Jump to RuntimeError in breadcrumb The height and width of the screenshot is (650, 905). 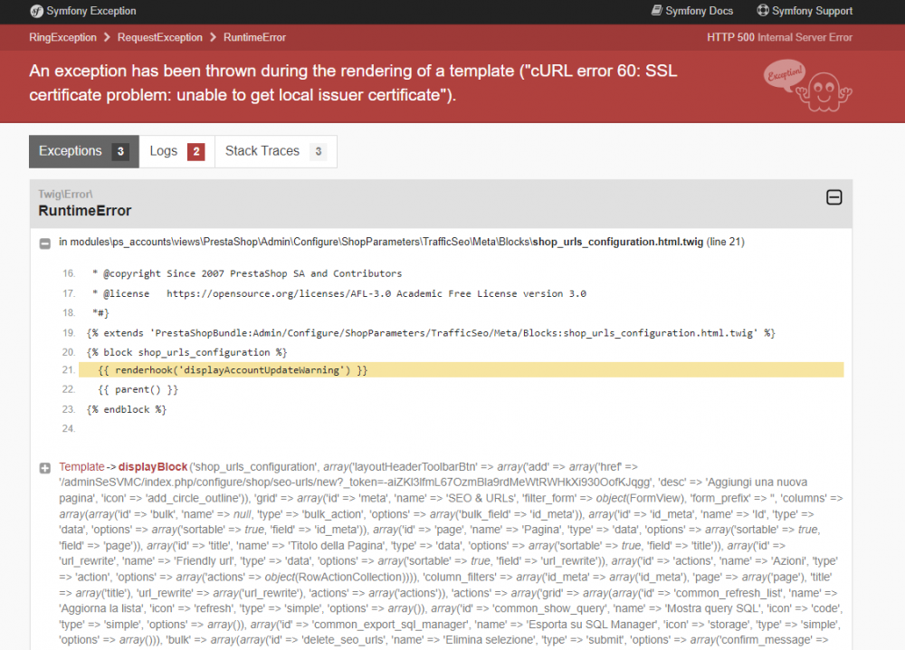click(x=254, y=37)
